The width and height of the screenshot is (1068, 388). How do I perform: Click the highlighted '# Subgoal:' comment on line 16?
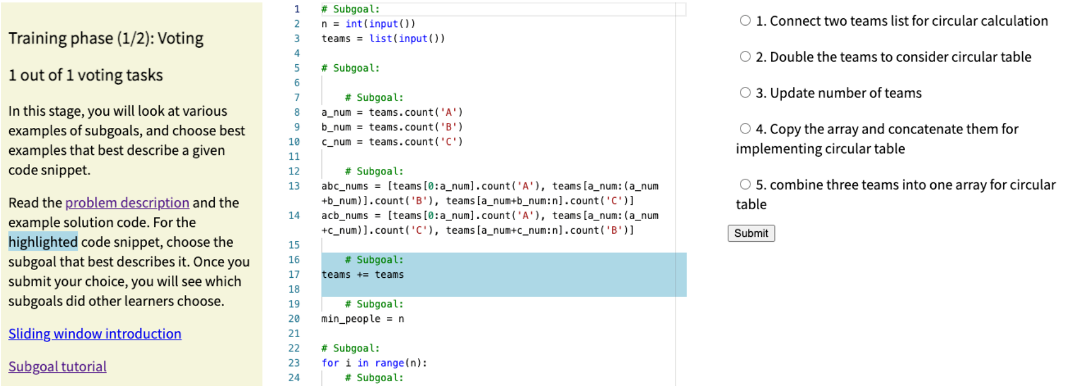(374, 260)
